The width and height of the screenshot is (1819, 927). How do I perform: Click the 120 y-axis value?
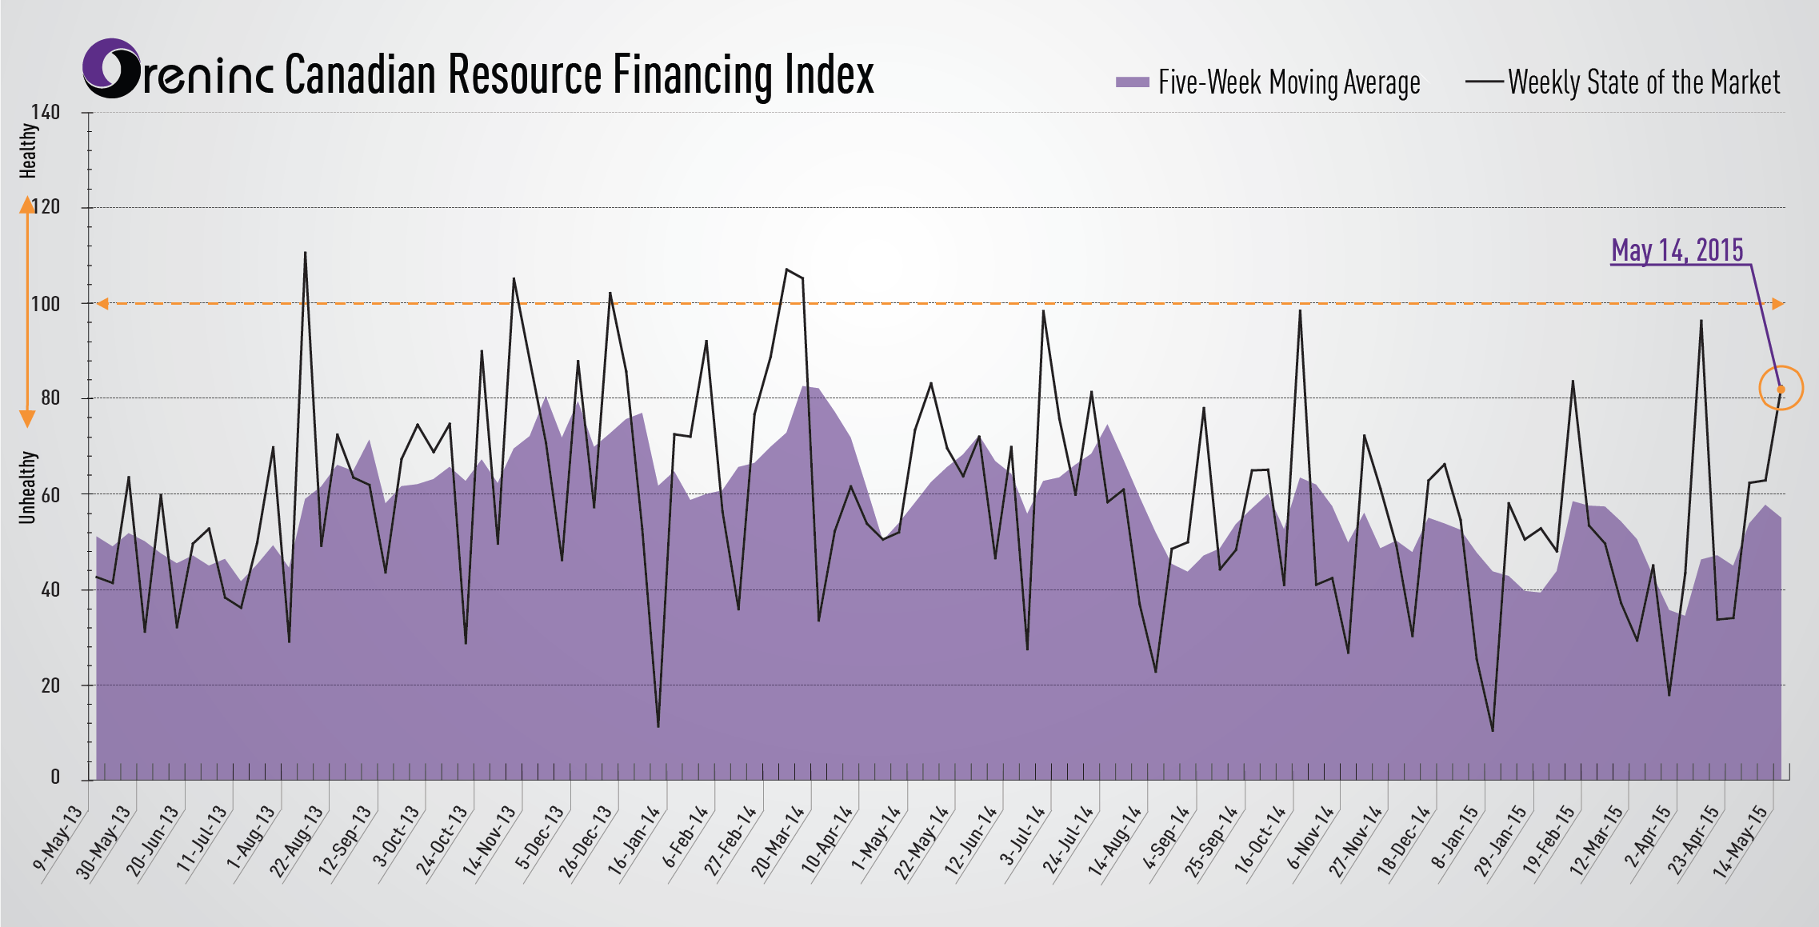(46, 207)
